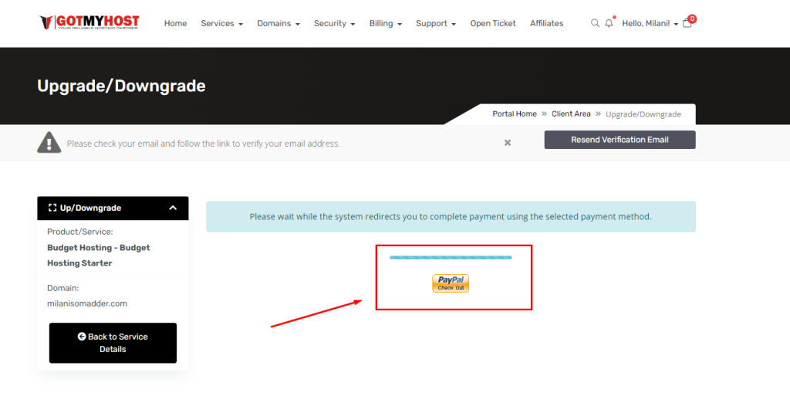Open the Security dropdown menu

(334, 23)
